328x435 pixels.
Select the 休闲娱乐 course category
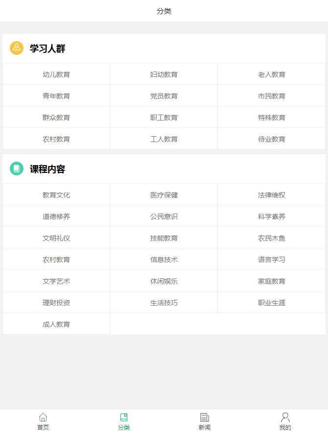(x=164, y=281)
